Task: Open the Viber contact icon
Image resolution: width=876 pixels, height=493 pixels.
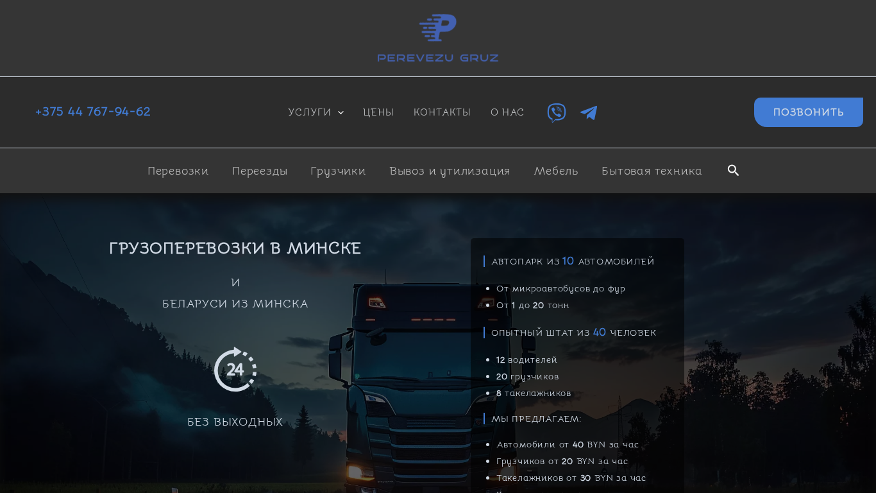Action: pyautogui.click(x=557, y=113)
